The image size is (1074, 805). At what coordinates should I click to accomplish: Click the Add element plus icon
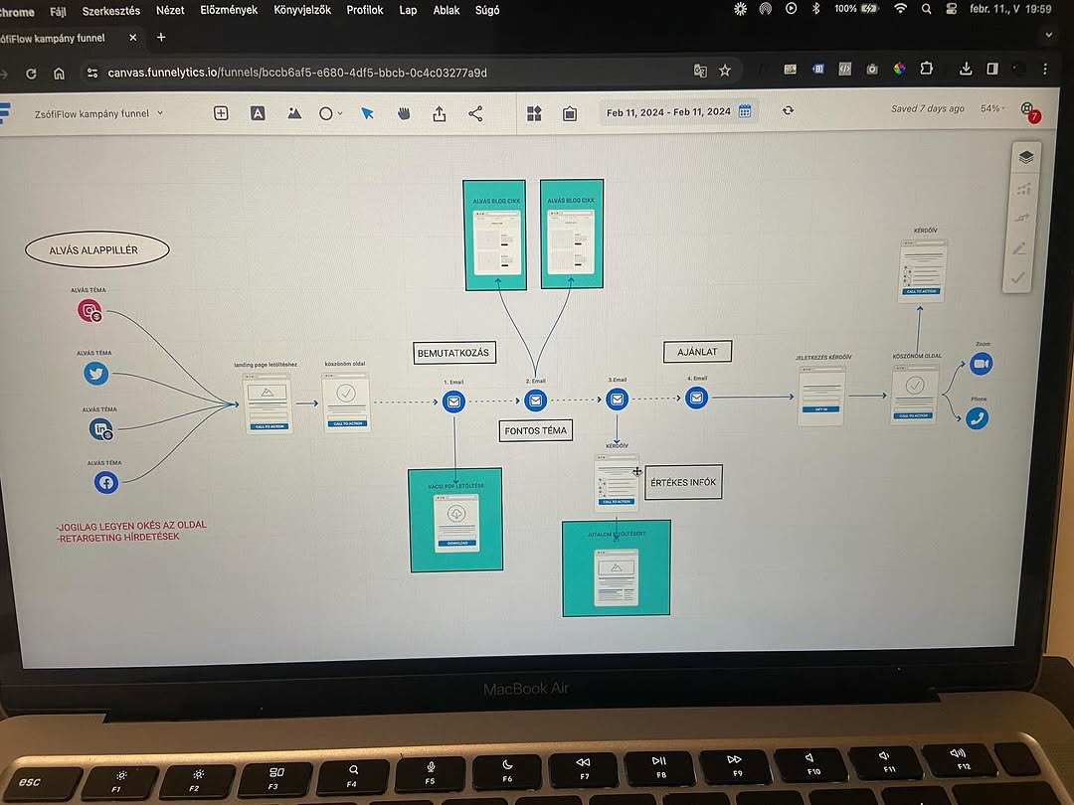click(x=220, y=112)
